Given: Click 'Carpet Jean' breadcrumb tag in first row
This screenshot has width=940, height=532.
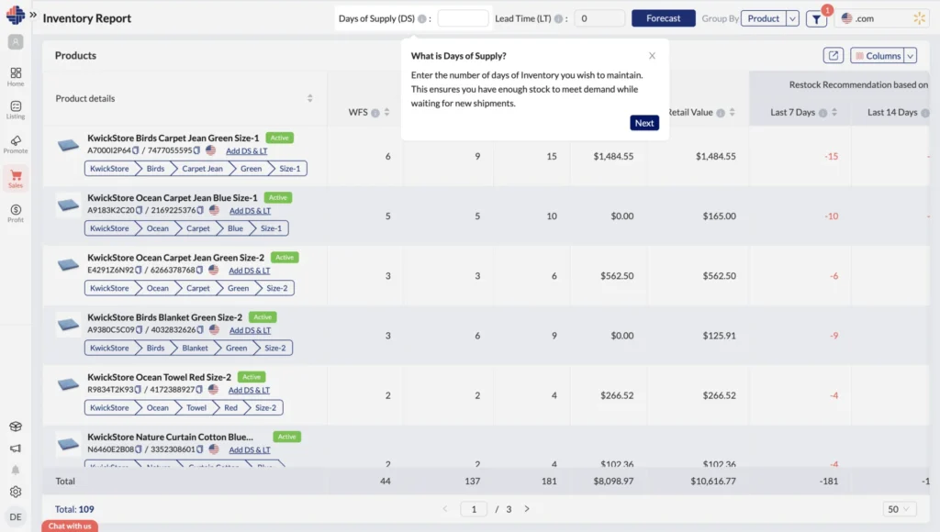Looking at the screenshot, I should tap(202, 169).
